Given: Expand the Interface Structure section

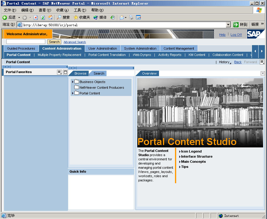Looking at the screenshot, I should [x=180, y=157].
